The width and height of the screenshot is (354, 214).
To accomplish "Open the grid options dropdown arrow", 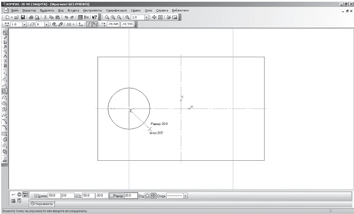I will pos(74,24).
